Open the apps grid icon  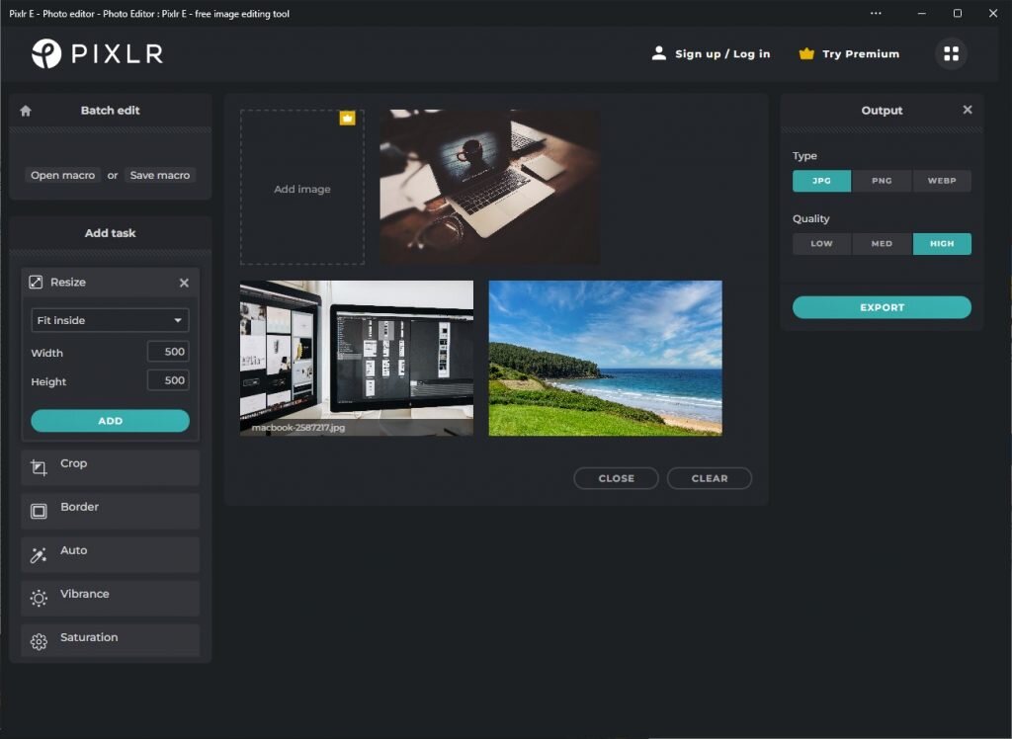tap(951, 53)
